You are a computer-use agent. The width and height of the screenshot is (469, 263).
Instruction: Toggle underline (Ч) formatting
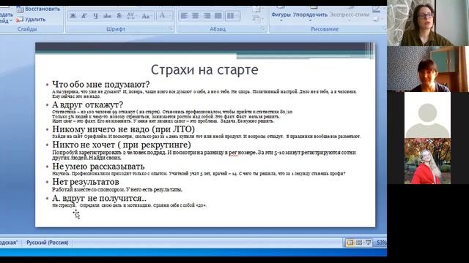coord(95,16)
